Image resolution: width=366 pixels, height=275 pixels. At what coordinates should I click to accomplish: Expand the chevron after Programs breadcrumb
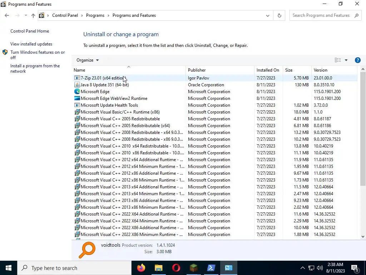pos(108,15)
